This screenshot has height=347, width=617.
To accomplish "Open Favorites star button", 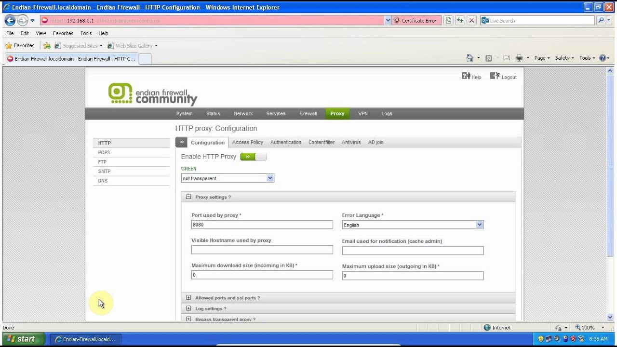I will click(x=20, y=45).
